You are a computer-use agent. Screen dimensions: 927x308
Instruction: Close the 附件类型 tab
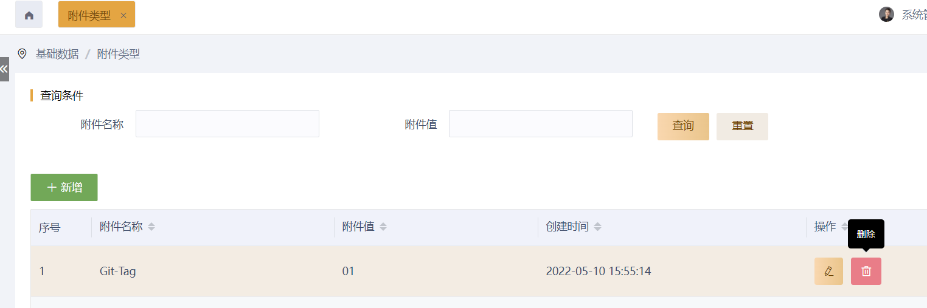coord(123,15)
